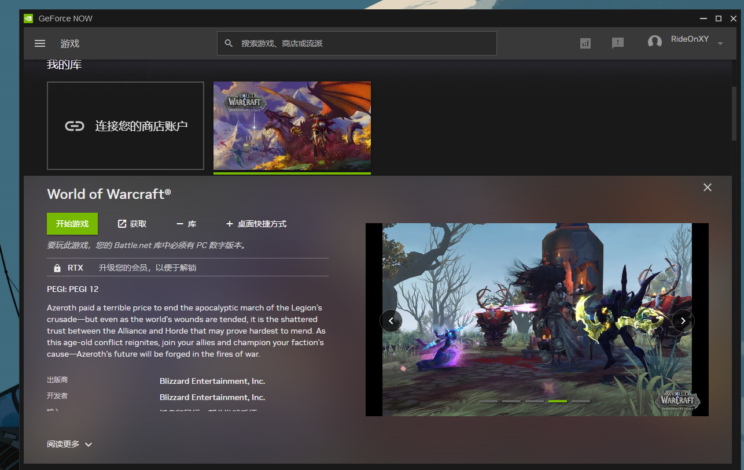Jump to the last carousel indicator
The height and width of the screenshot is (470, 744).
click(x=581, y=401)
